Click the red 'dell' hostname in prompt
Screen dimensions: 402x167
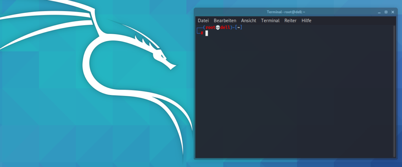(x=225, y=28)
